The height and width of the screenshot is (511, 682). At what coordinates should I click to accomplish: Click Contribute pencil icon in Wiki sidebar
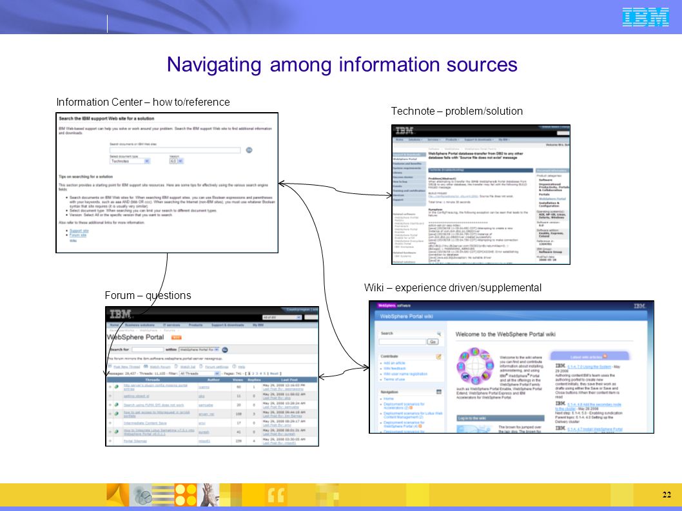tap(438, 356)
